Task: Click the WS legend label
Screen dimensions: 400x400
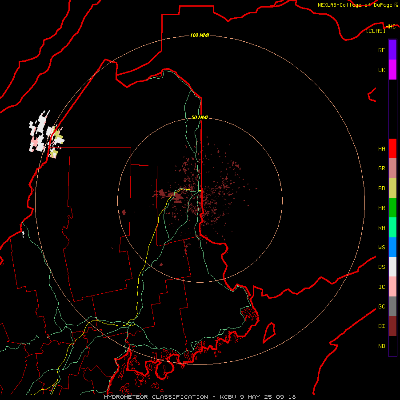Action: (381, 248)
